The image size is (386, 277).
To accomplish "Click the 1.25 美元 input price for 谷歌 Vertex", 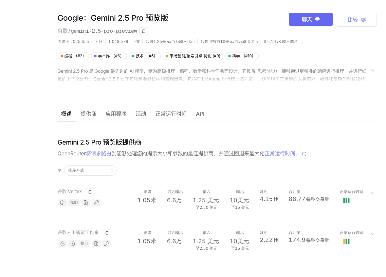I will (206, 200).
